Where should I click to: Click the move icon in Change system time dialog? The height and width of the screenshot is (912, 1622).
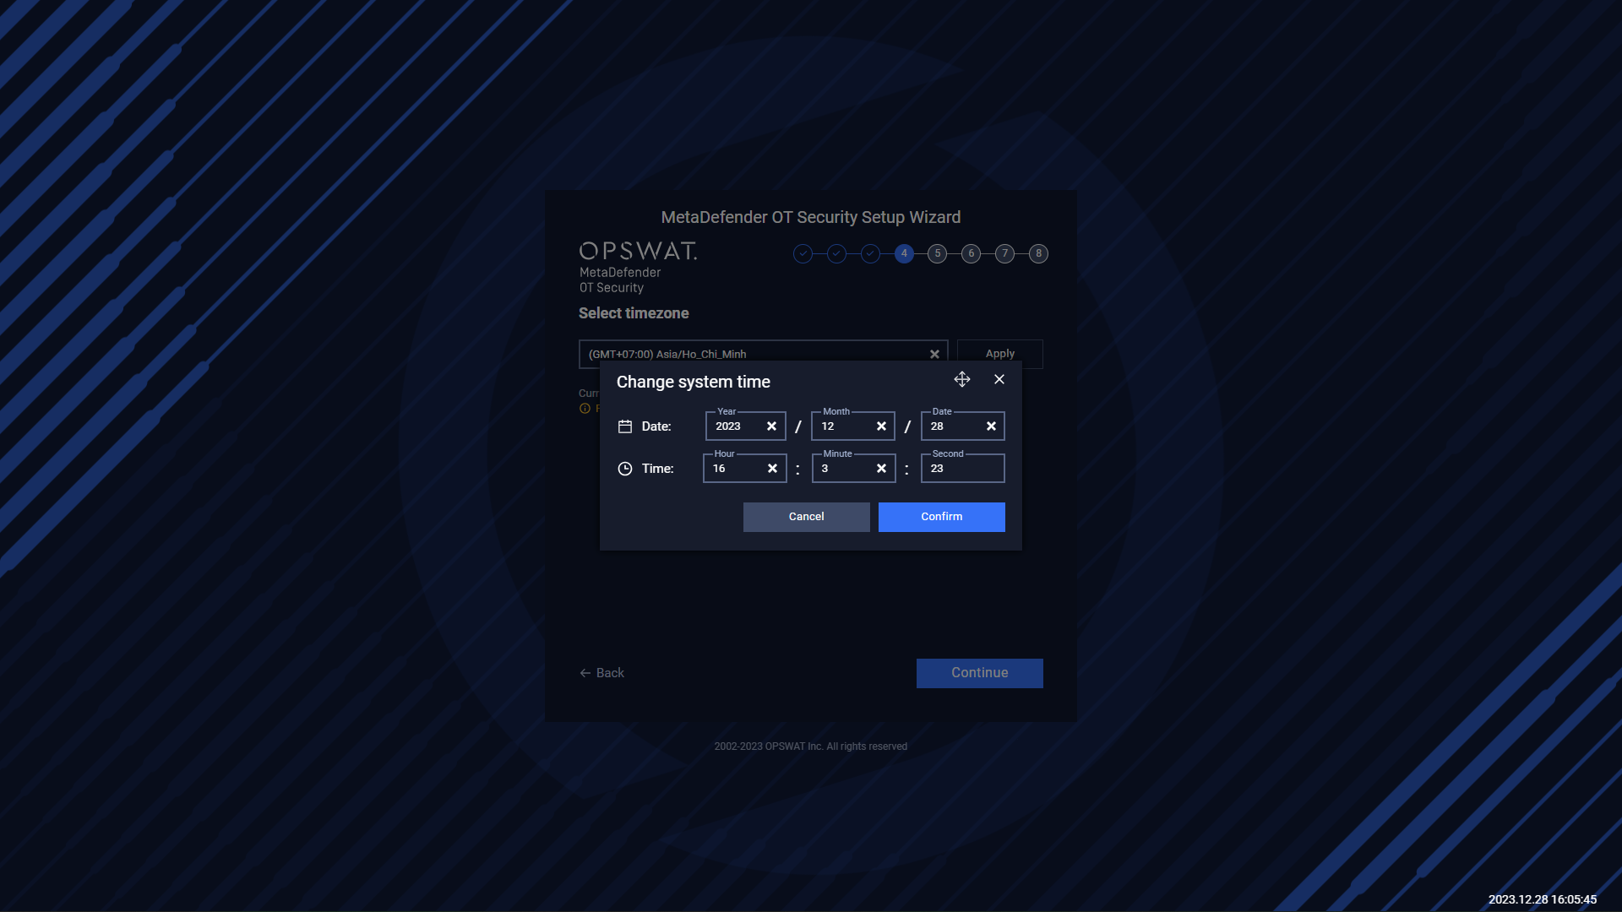click(x=962, y=379)
